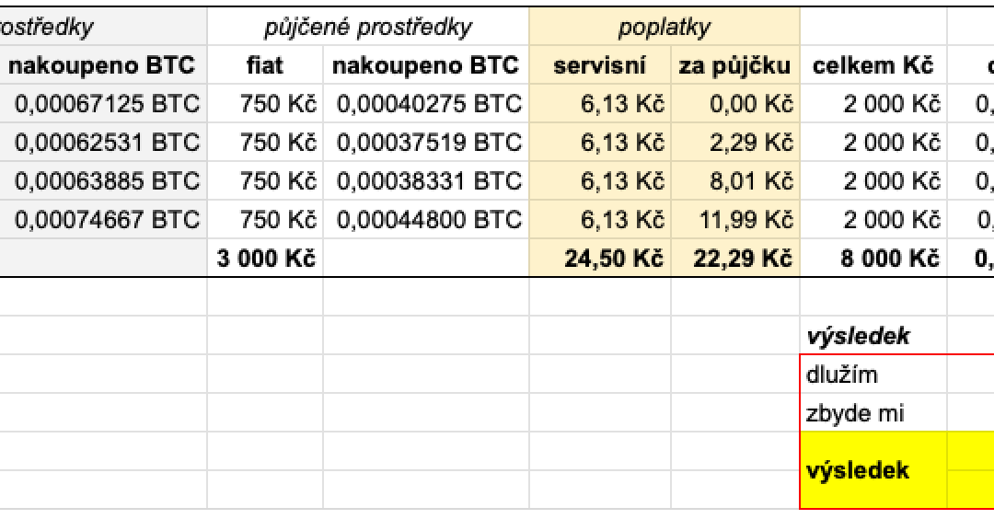Click the "poplatky" header cell

coord(665,28)
